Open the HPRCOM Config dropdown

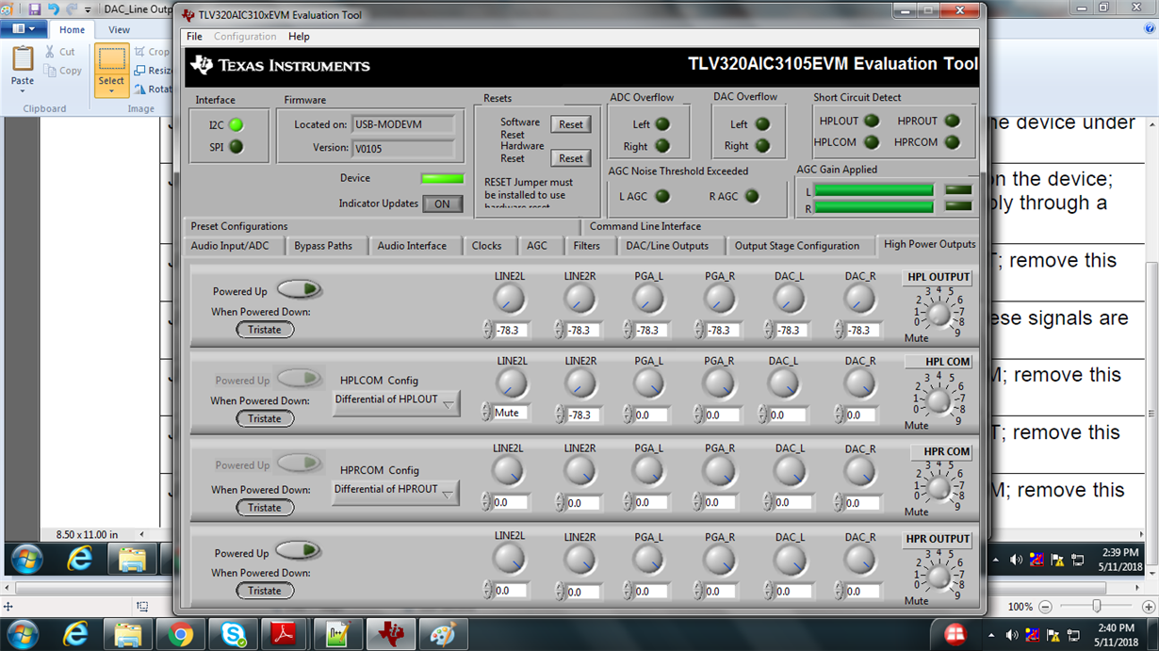point(396,492)
